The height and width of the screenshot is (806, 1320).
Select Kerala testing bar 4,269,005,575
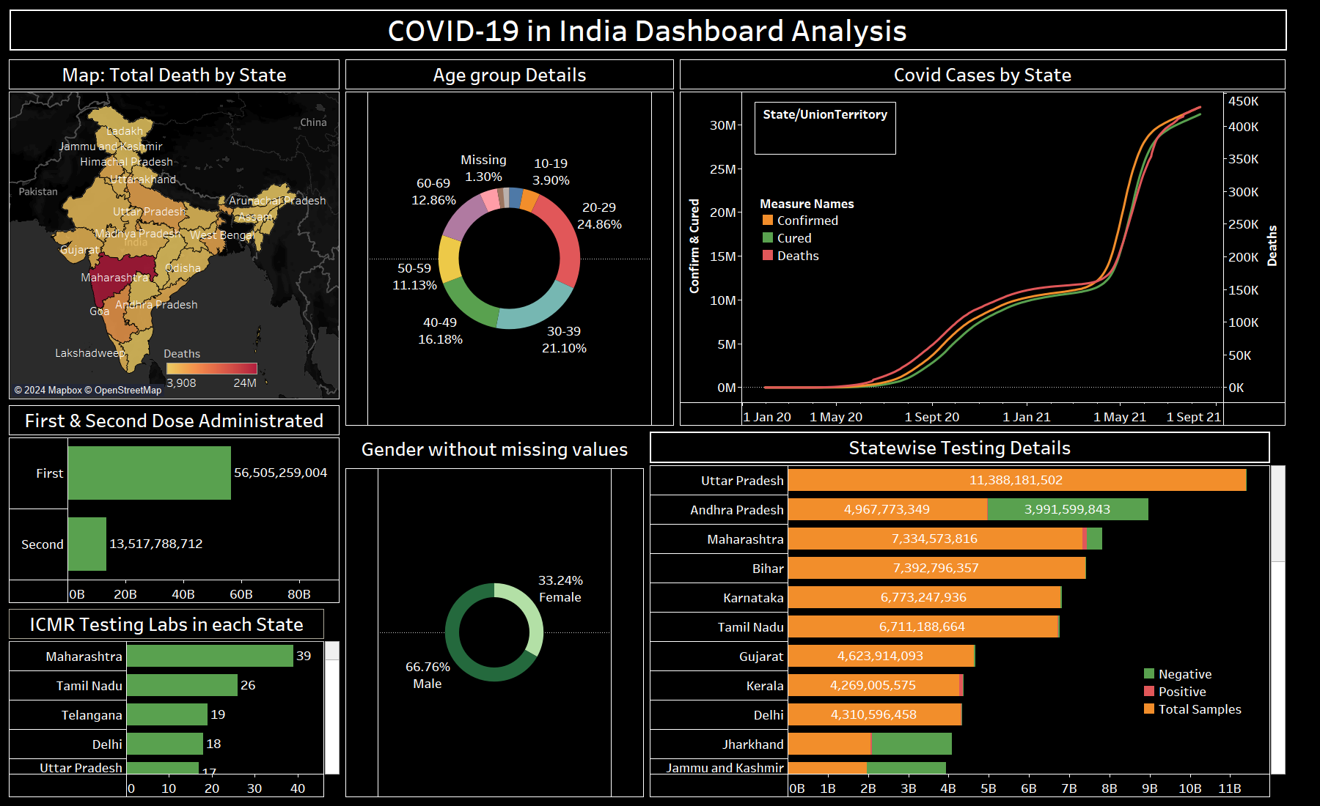[873, 685]
